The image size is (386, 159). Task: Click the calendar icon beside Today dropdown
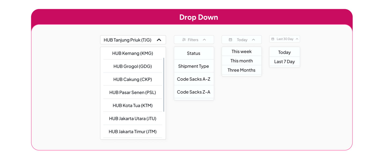[230, 40]
